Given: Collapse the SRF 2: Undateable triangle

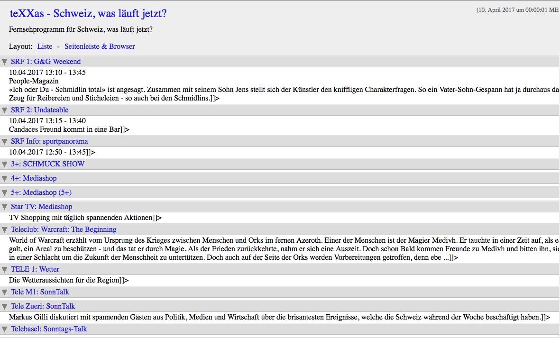Looking at the screenshot, I should (5, 110).
